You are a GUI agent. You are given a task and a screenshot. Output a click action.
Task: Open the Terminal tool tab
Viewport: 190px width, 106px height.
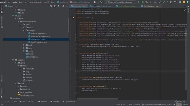click(x=55, y=102)
